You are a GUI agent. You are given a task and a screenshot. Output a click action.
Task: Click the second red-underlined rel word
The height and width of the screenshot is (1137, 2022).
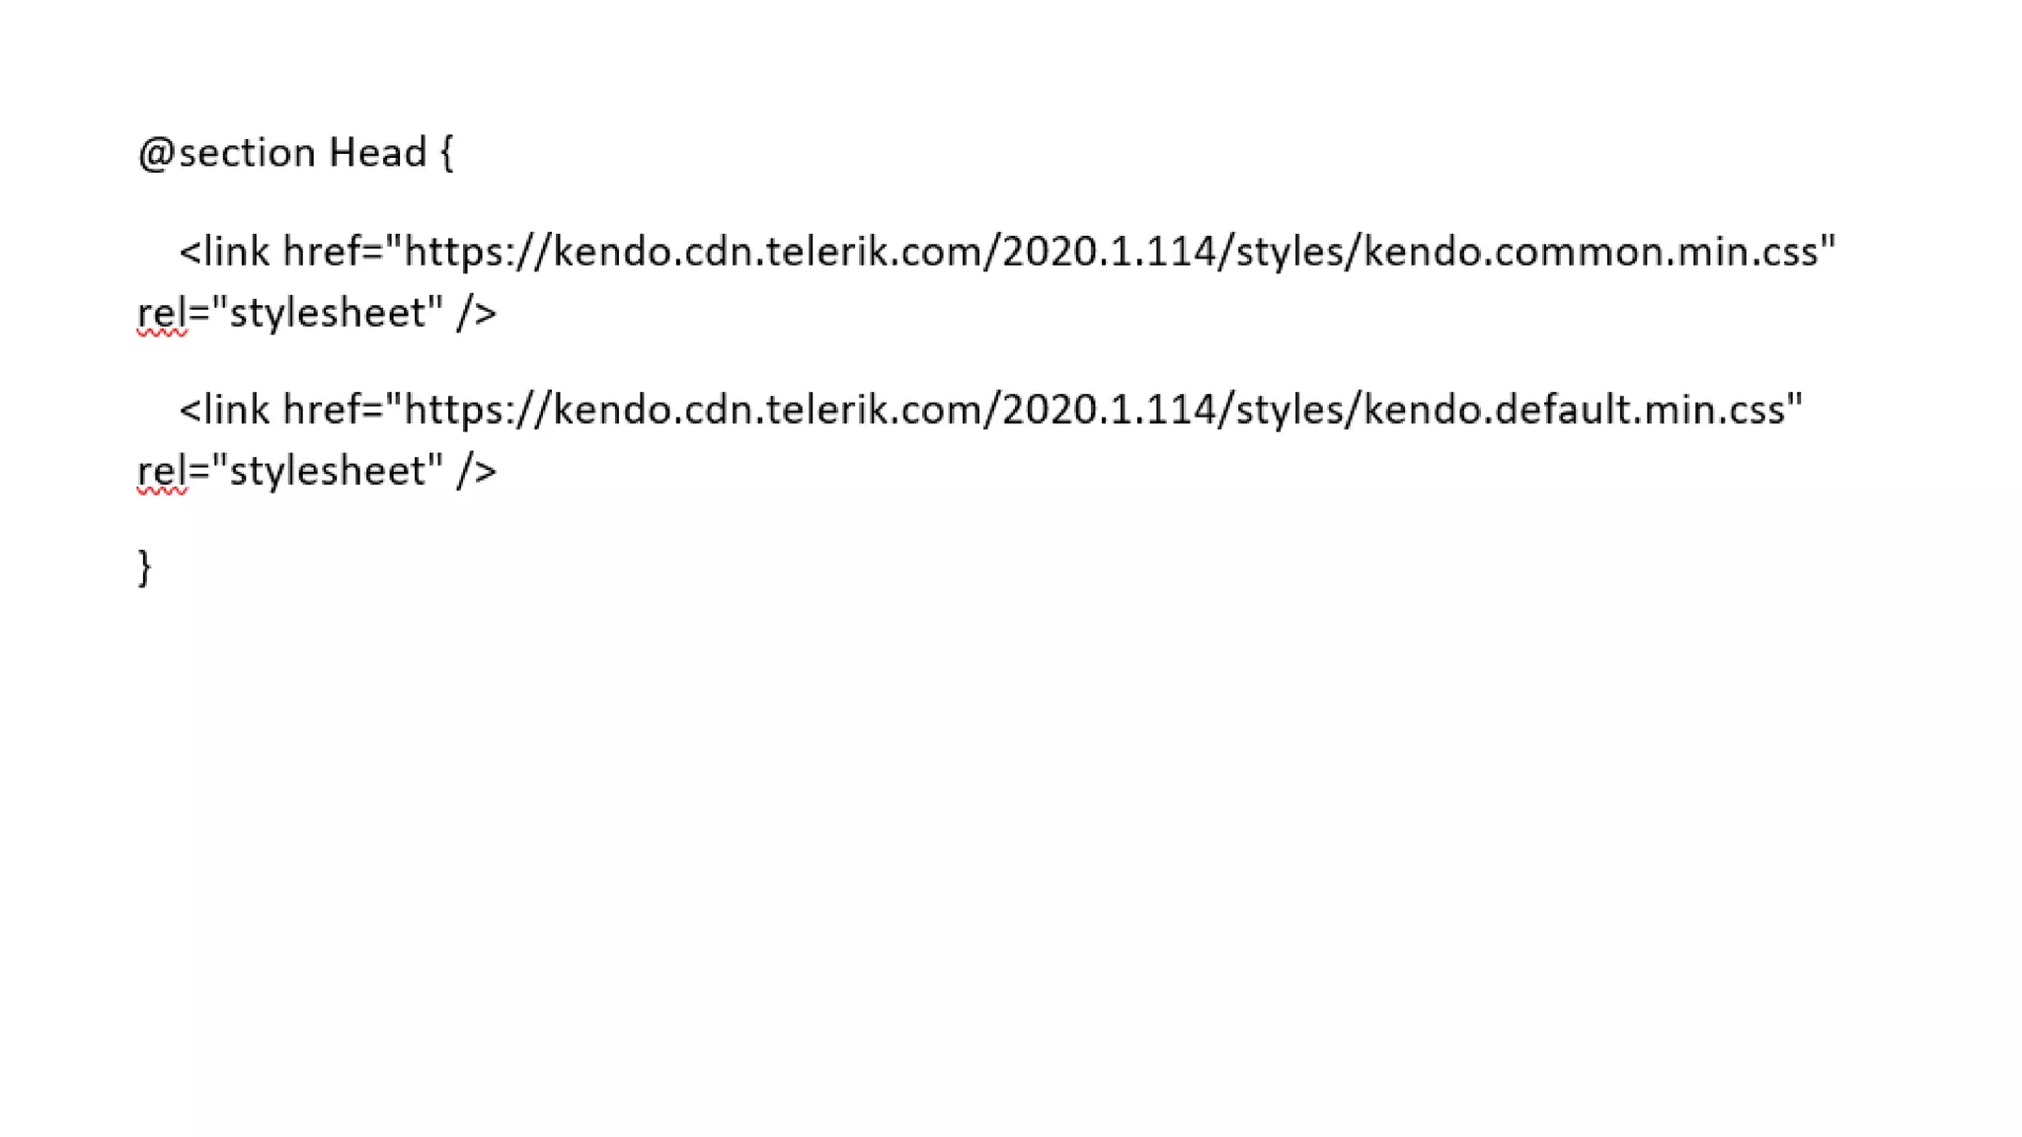click(x=162, y=471)
